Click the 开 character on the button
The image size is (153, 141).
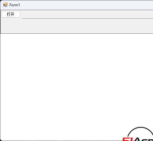[13, 14]
